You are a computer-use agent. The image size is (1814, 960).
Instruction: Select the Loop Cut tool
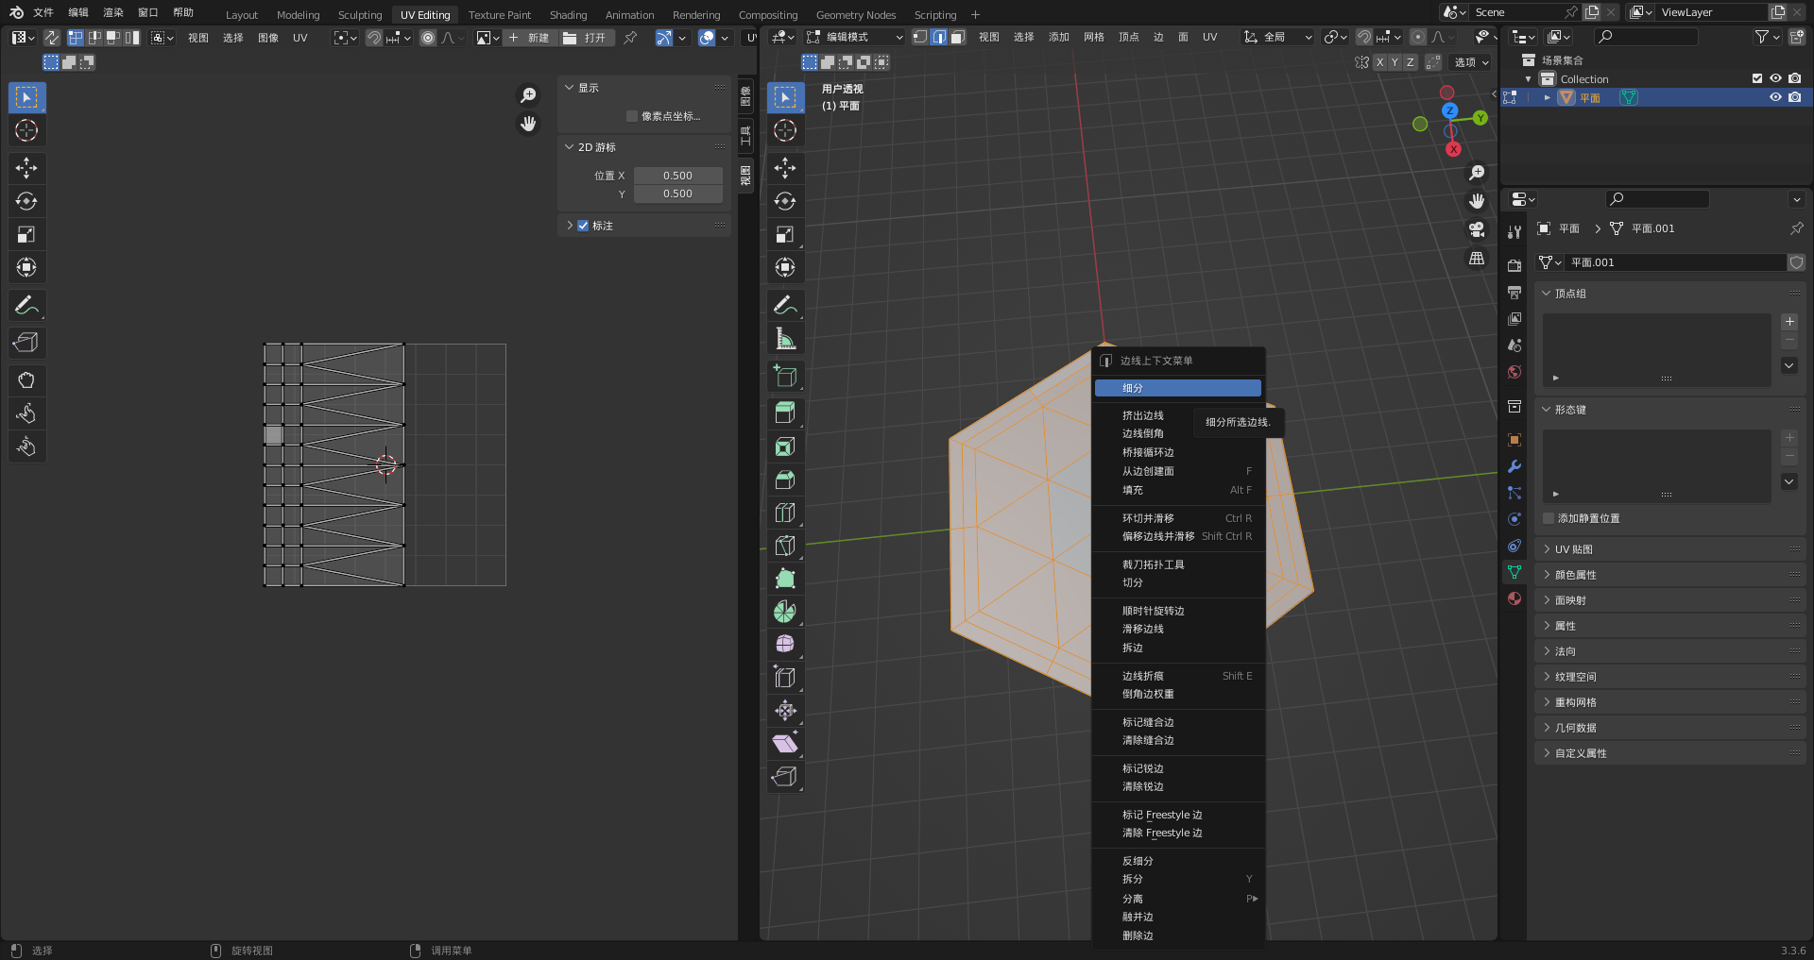(x=785, y=513)
